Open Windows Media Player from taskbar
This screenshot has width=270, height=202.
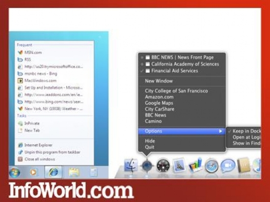pyautogui.click(x=33, y=172)
